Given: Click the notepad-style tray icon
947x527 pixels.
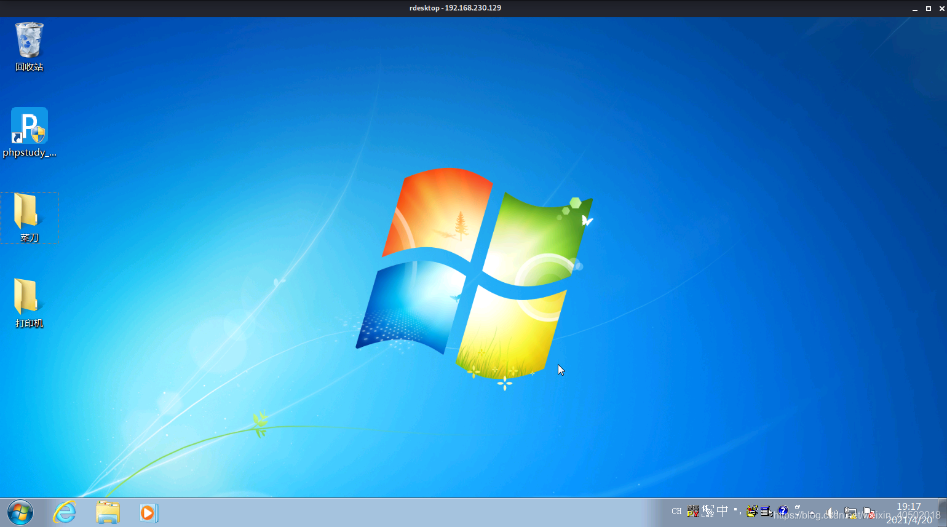Looking at the screenshot, I should pos(764,512).
